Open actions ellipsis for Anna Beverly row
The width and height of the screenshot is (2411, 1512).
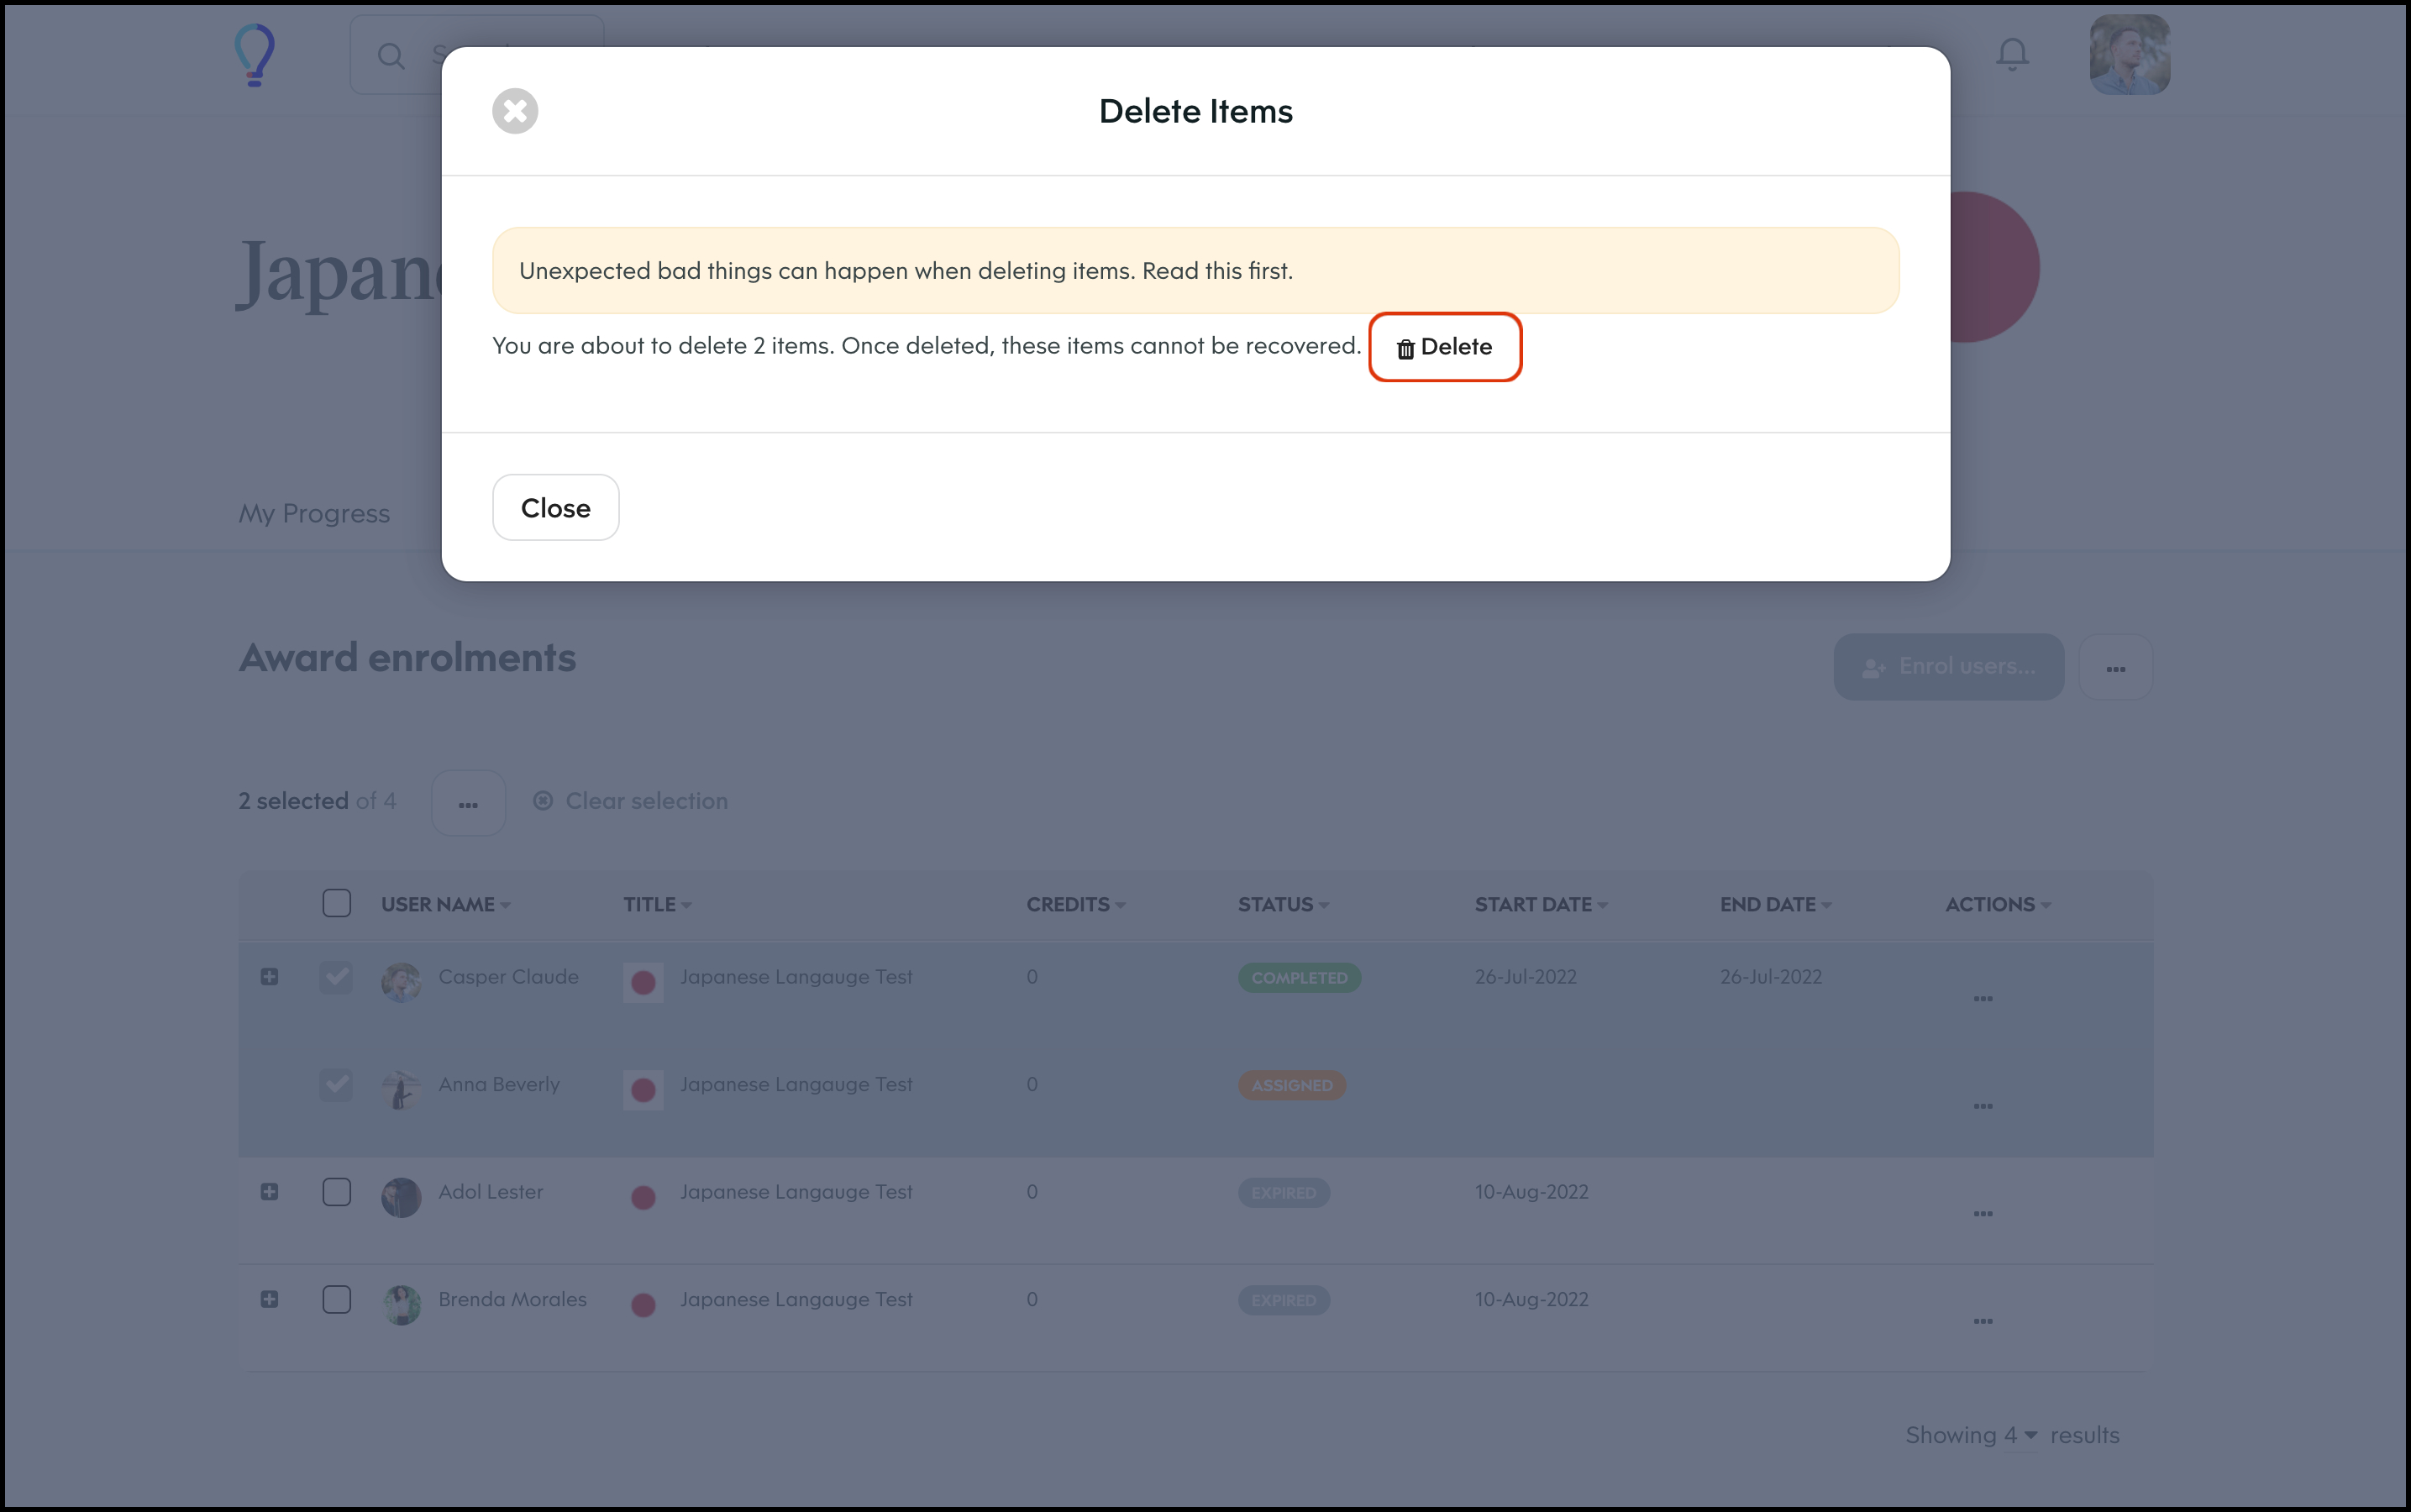pyautogui.click(x=1983, y=1106)
